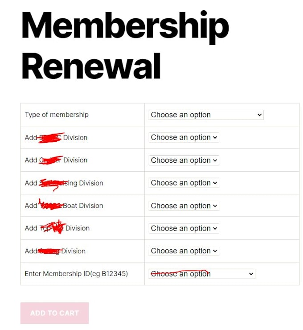
Task: Click the Division label ending in 'er'
Action: coord(56,160)
